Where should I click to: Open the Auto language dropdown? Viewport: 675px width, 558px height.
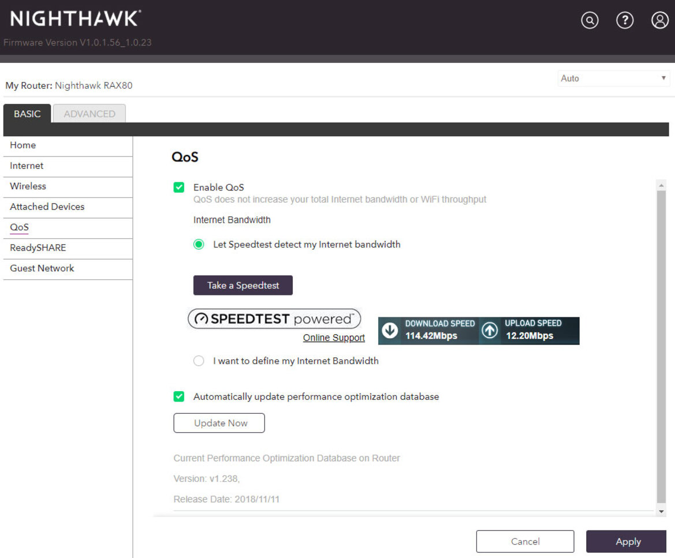coord(613,78)
